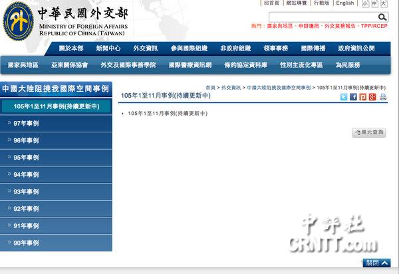
Task: Set font size to small (小)
Action: (x=366, y=3)
